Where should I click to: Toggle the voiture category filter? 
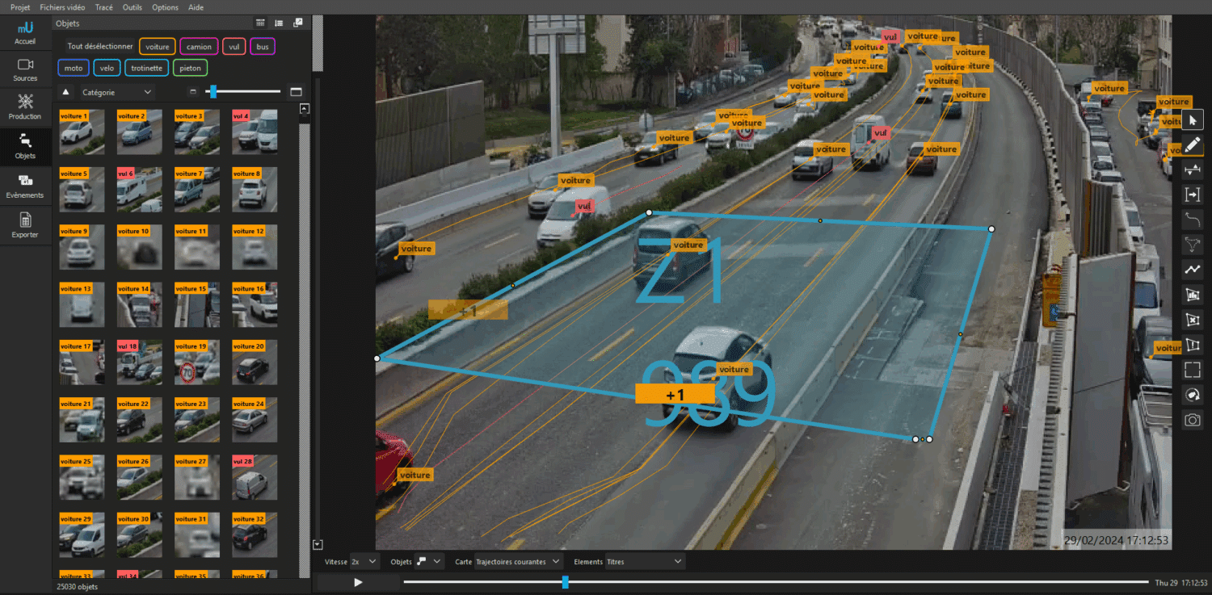[x=157, y=47]
